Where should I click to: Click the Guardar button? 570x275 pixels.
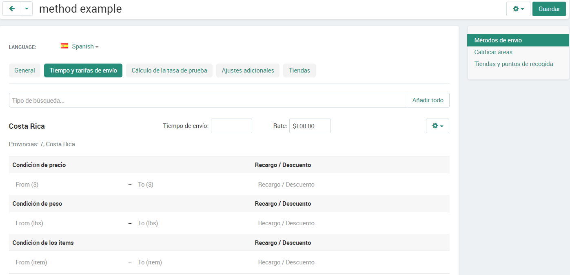549,9
